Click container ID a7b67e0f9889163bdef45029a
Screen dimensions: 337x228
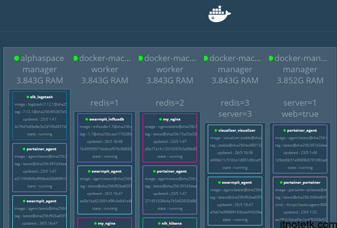(236, 212)
